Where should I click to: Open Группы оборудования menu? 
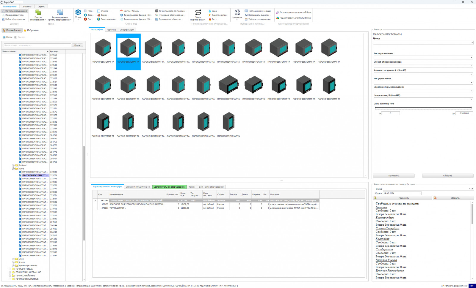pyautogui.click(x=38, y=15)
